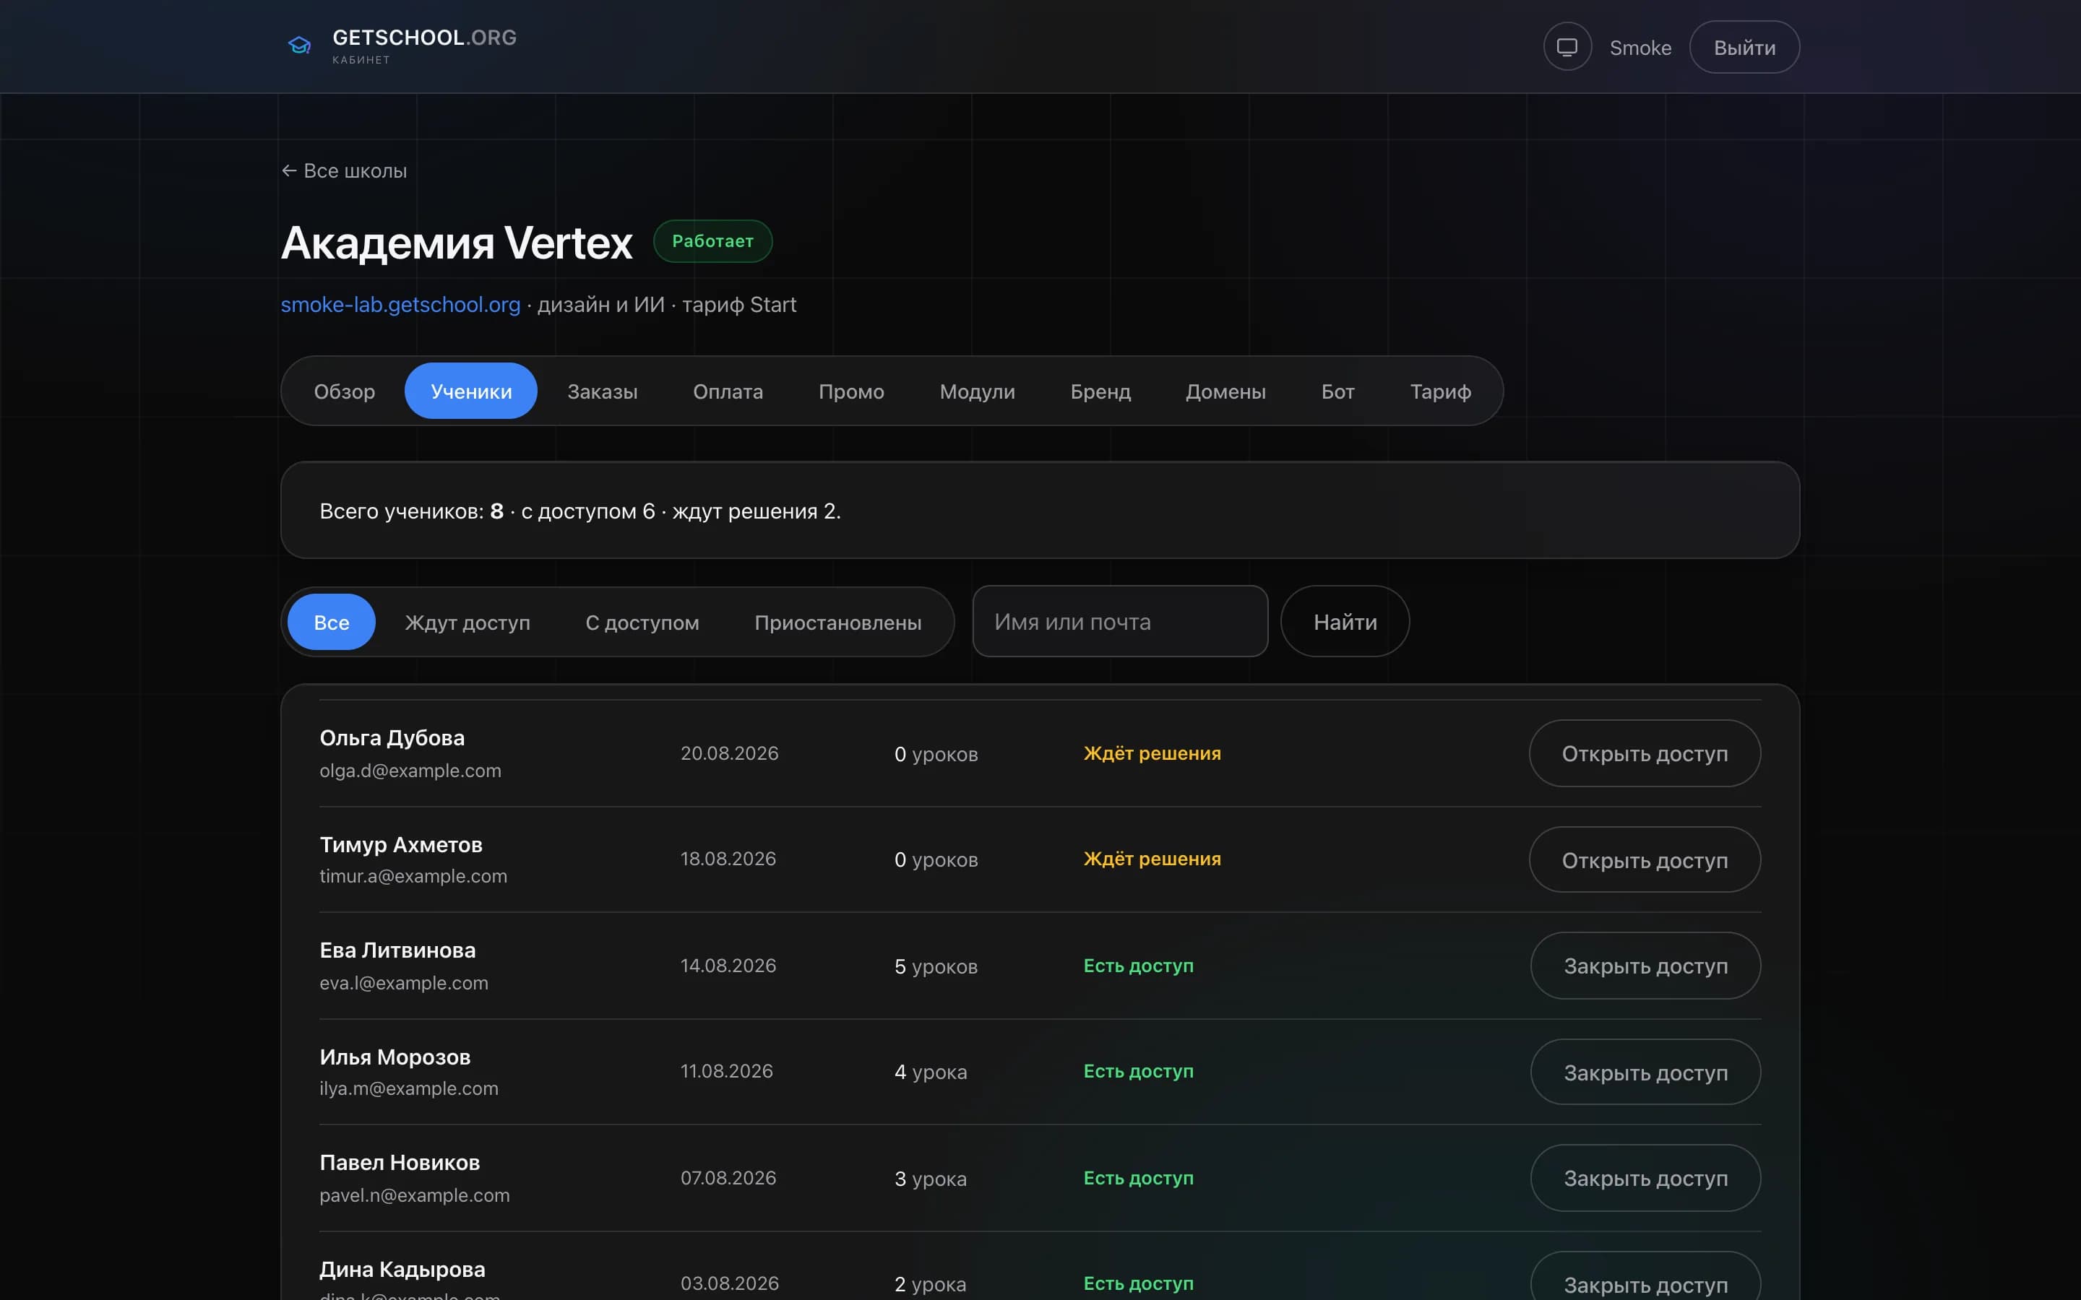The width and height of the screenshot is (2081, 1300).
Task: Focus the Имя или почта search field
Action: coord(1119,622)
